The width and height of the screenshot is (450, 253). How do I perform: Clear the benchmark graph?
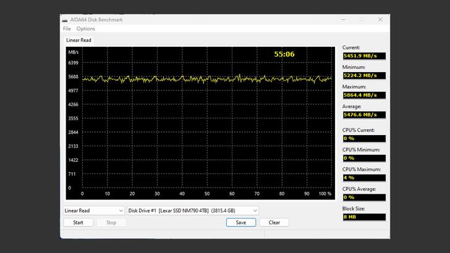[x=274, y=222]
